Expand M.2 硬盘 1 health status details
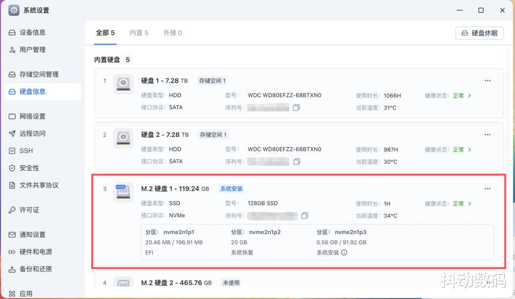 point(470,204)
